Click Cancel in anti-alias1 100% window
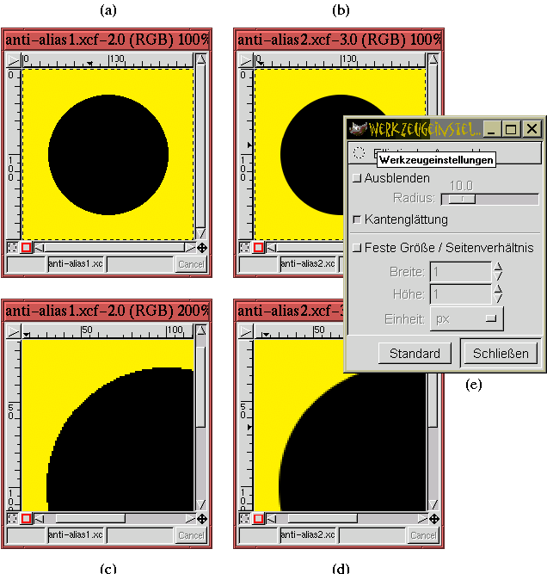Viewport: 547px width, 574px height. (190, 264)
